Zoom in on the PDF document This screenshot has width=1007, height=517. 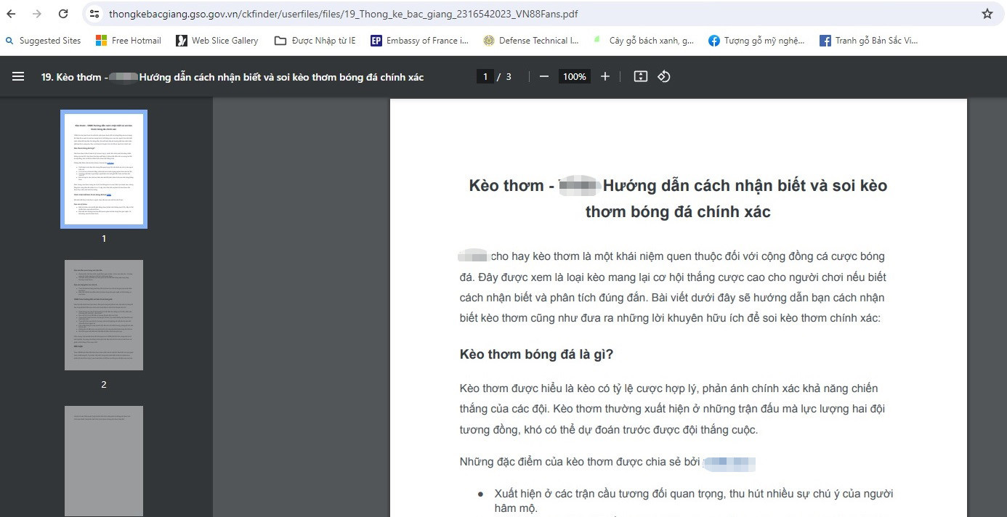604,76
